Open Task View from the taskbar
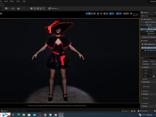This screenshot has height=117, width=156. coord(13,115)
